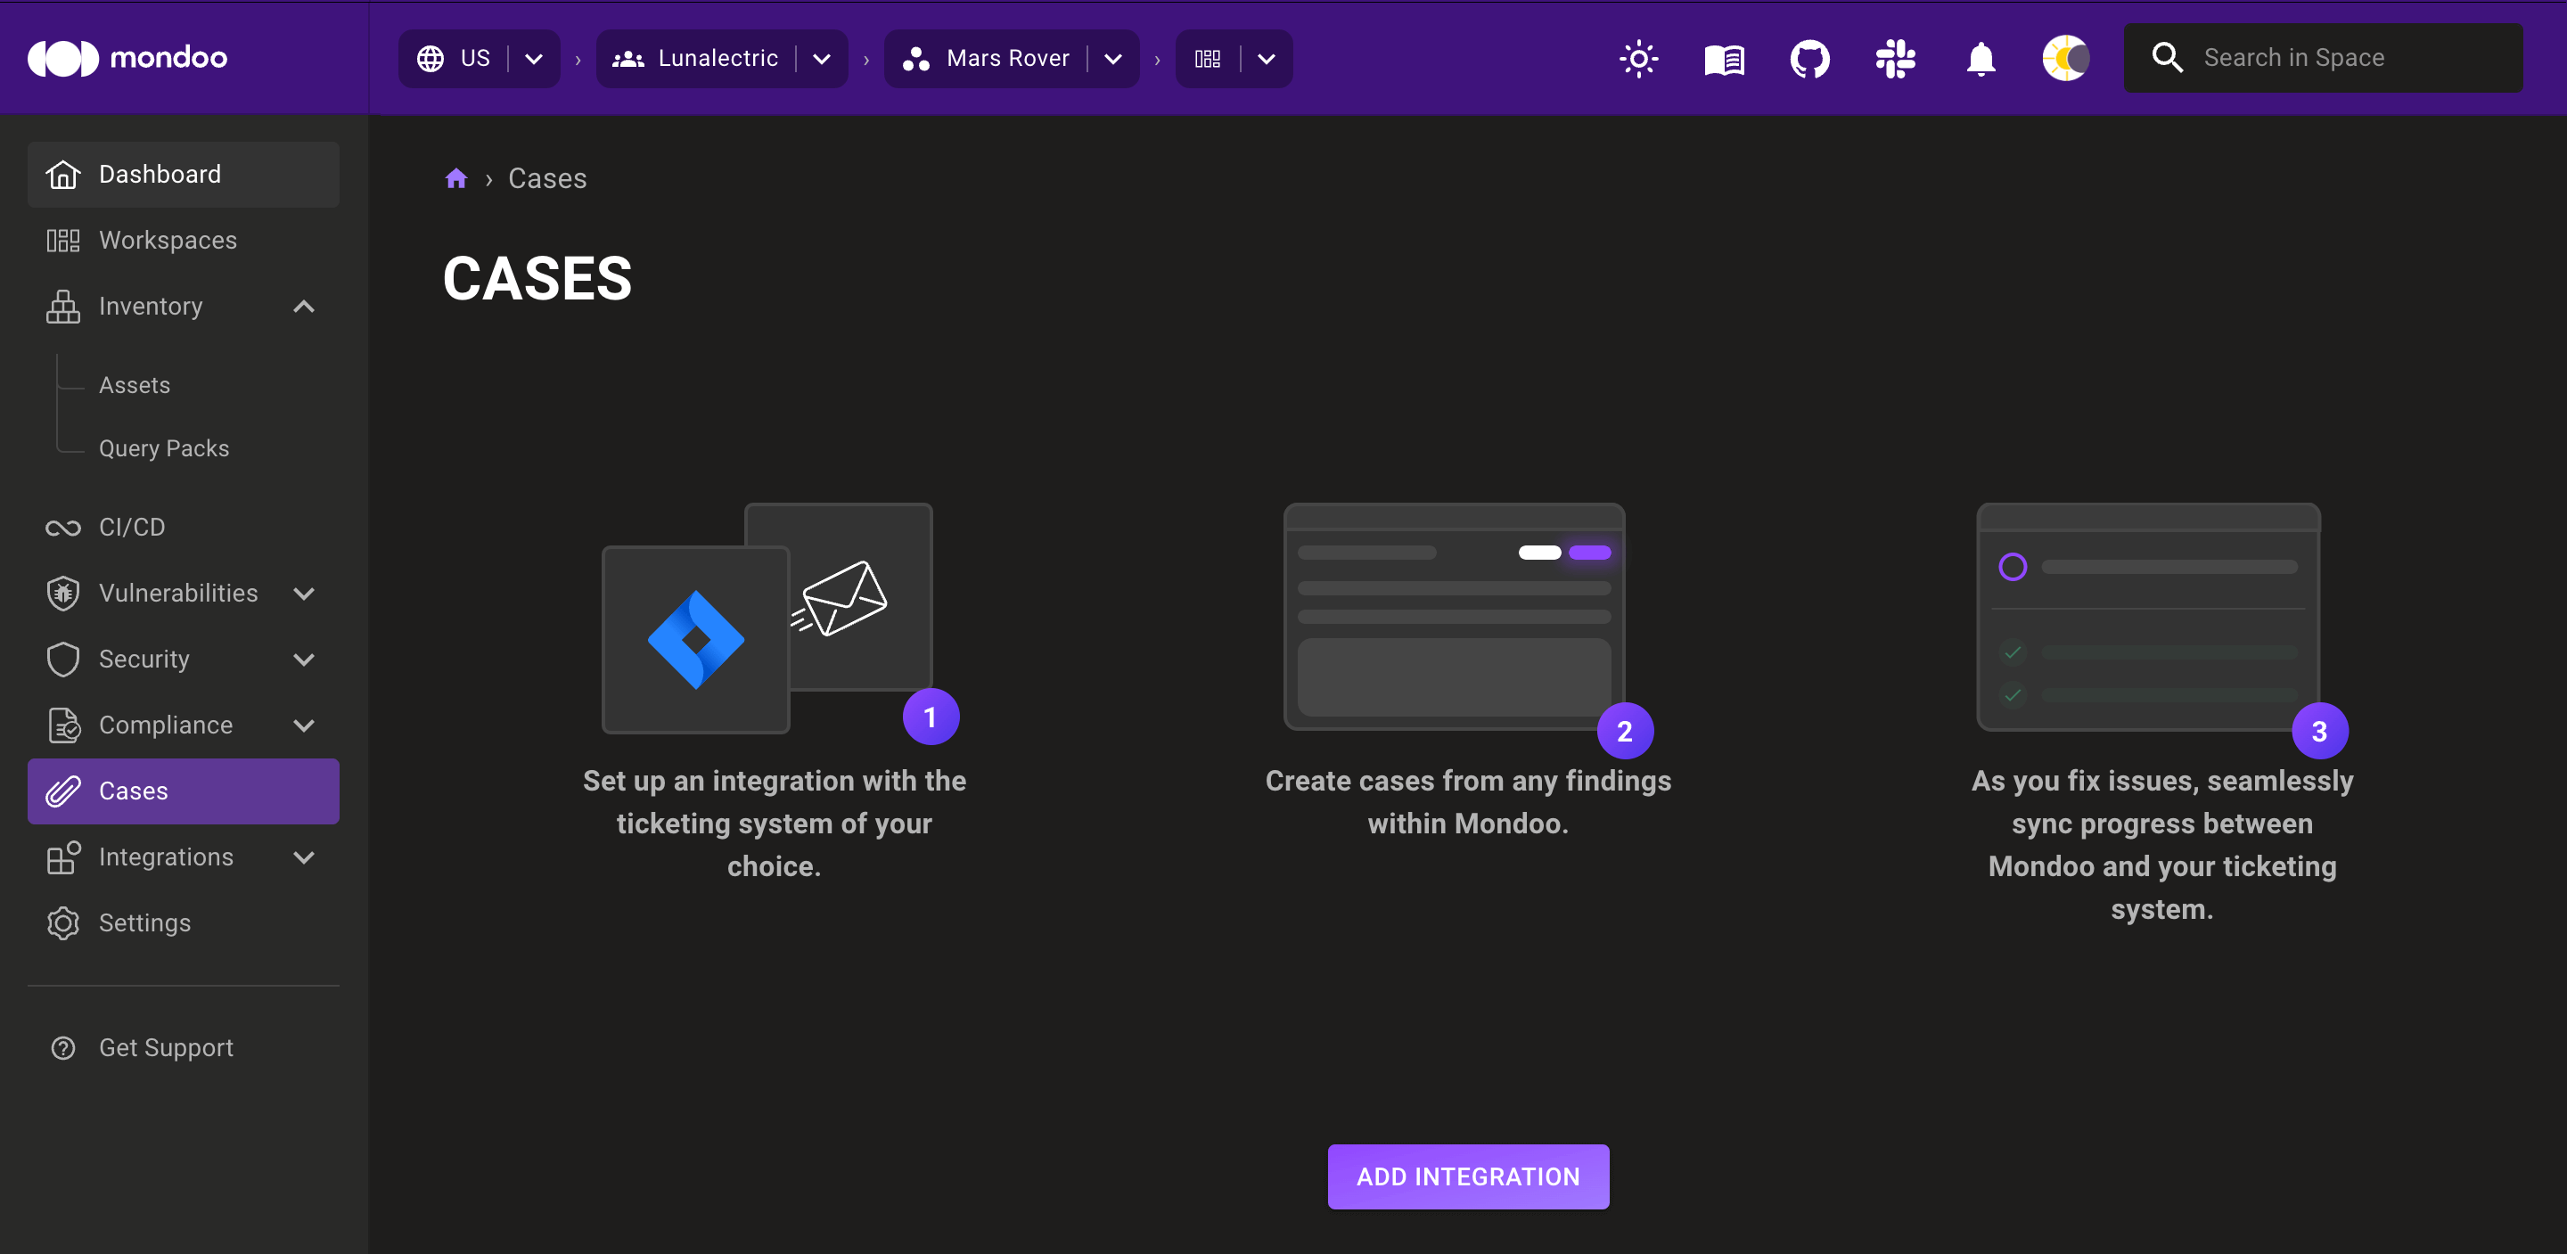2567x1254 pixels.
Task: Click breadcrumb home icon
Action: pos(455,178)
